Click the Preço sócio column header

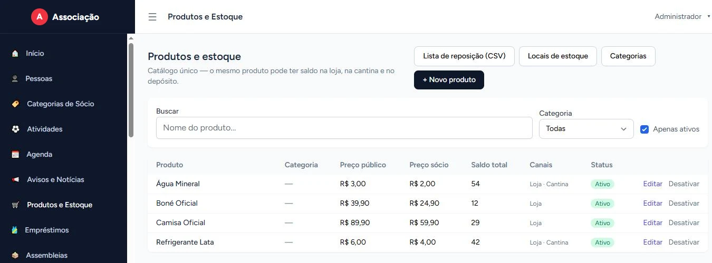(x=429, y=165)
